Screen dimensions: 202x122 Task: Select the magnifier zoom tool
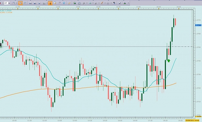point(84,3)
